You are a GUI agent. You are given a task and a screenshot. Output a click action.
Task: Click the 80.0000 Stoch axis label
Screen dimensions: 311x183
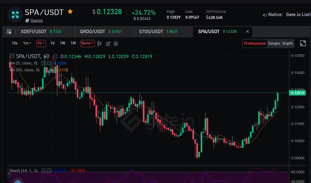(x=298, y=172)
